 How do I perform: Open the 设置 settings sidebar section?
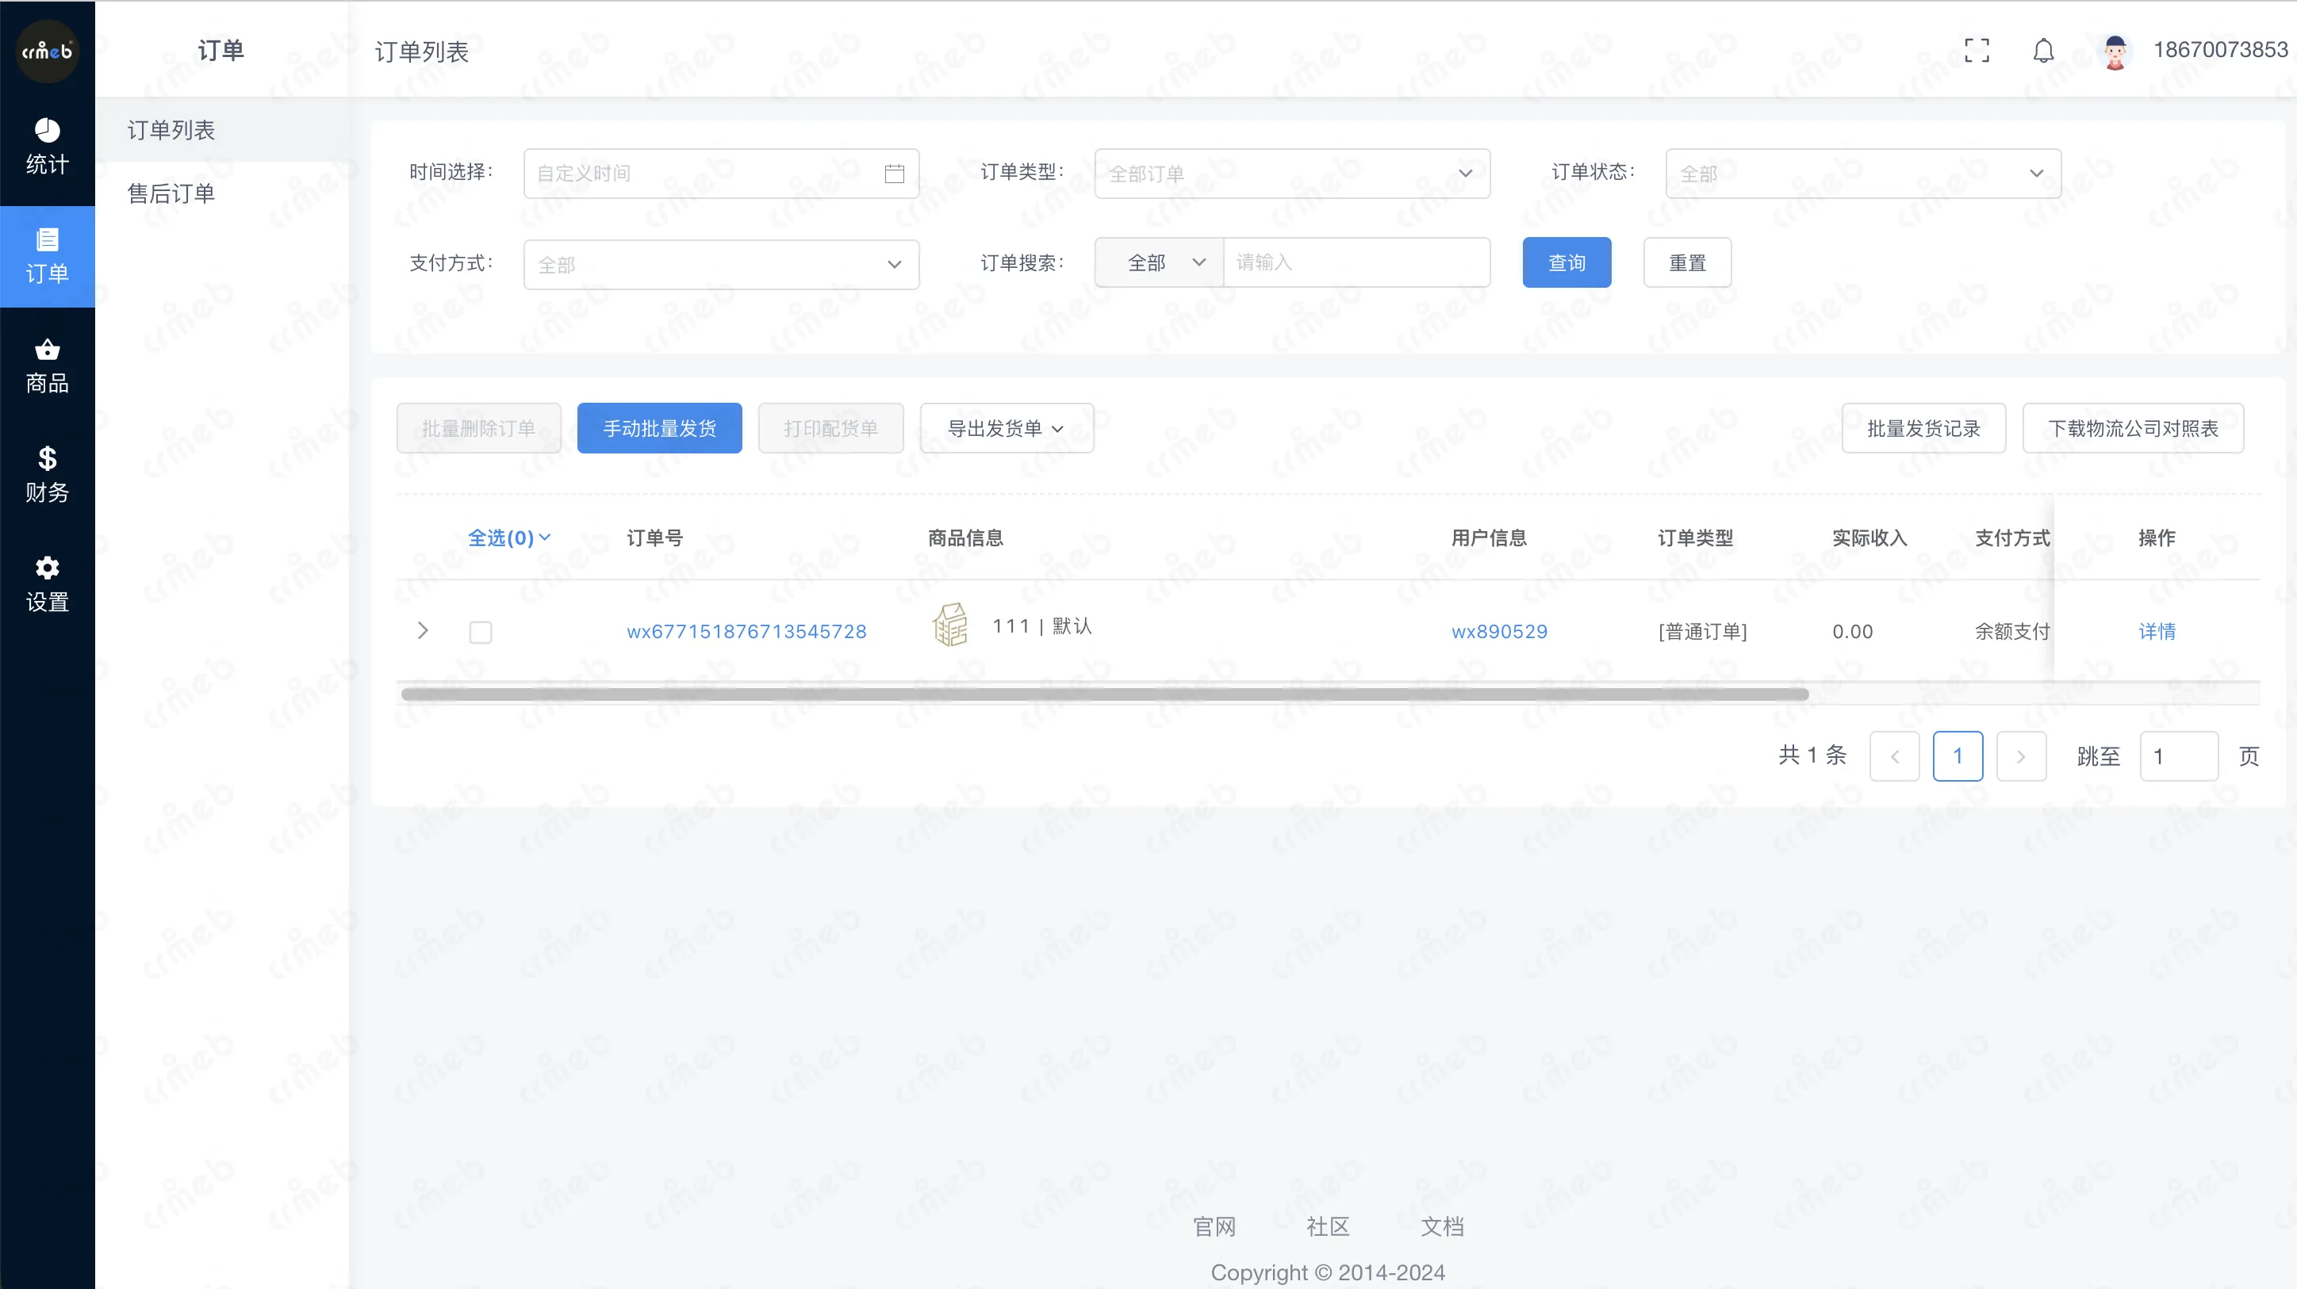click(48, 585)
